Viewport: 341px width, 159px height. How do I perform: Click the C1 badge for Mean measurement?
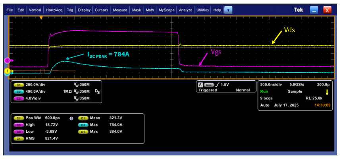83,118
